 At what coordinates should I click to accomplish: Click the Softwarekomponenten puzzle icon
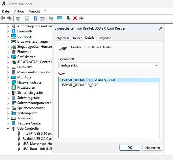(14, 103)
